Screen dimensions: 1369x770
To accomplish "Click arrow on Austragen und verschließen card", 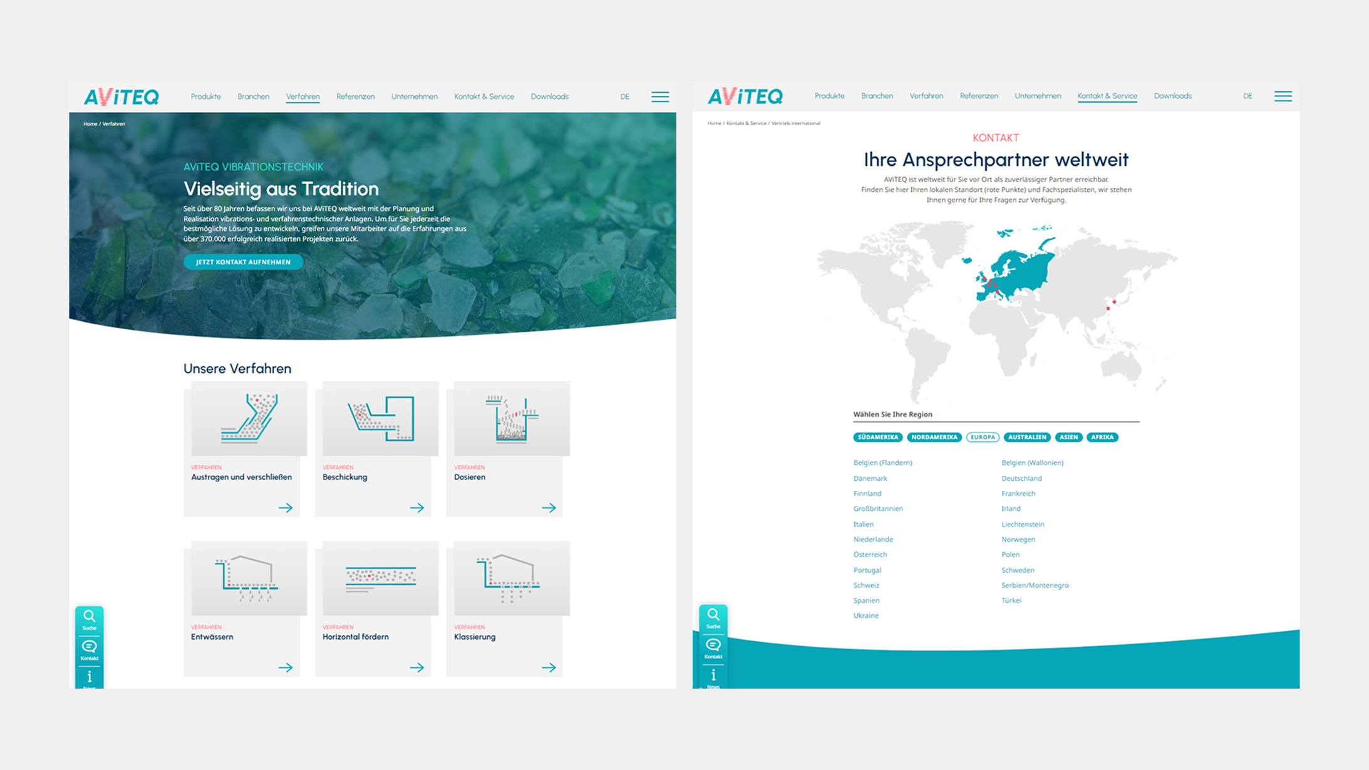I will (286, 508).
